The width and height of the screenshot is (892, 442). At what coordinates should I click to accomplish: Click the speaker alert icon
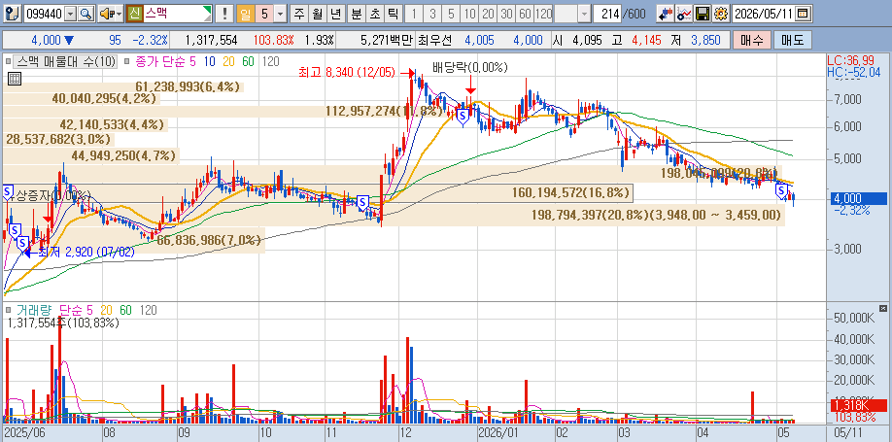pos(106,14)
